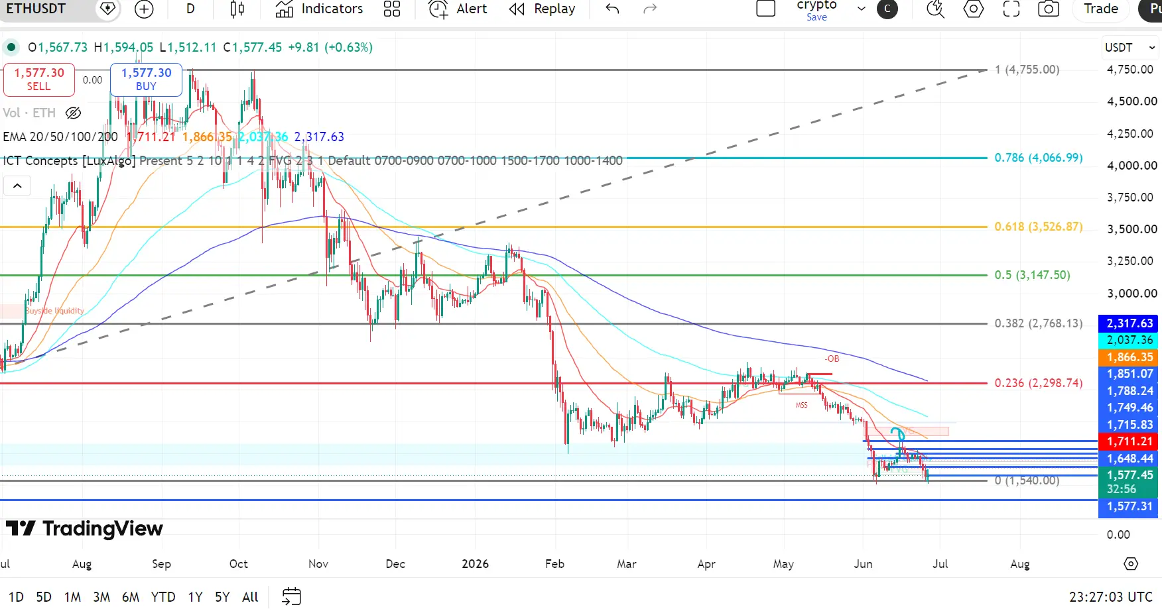Click the green market status dot
Viewport: 1162px width, 613px height.
11,47
